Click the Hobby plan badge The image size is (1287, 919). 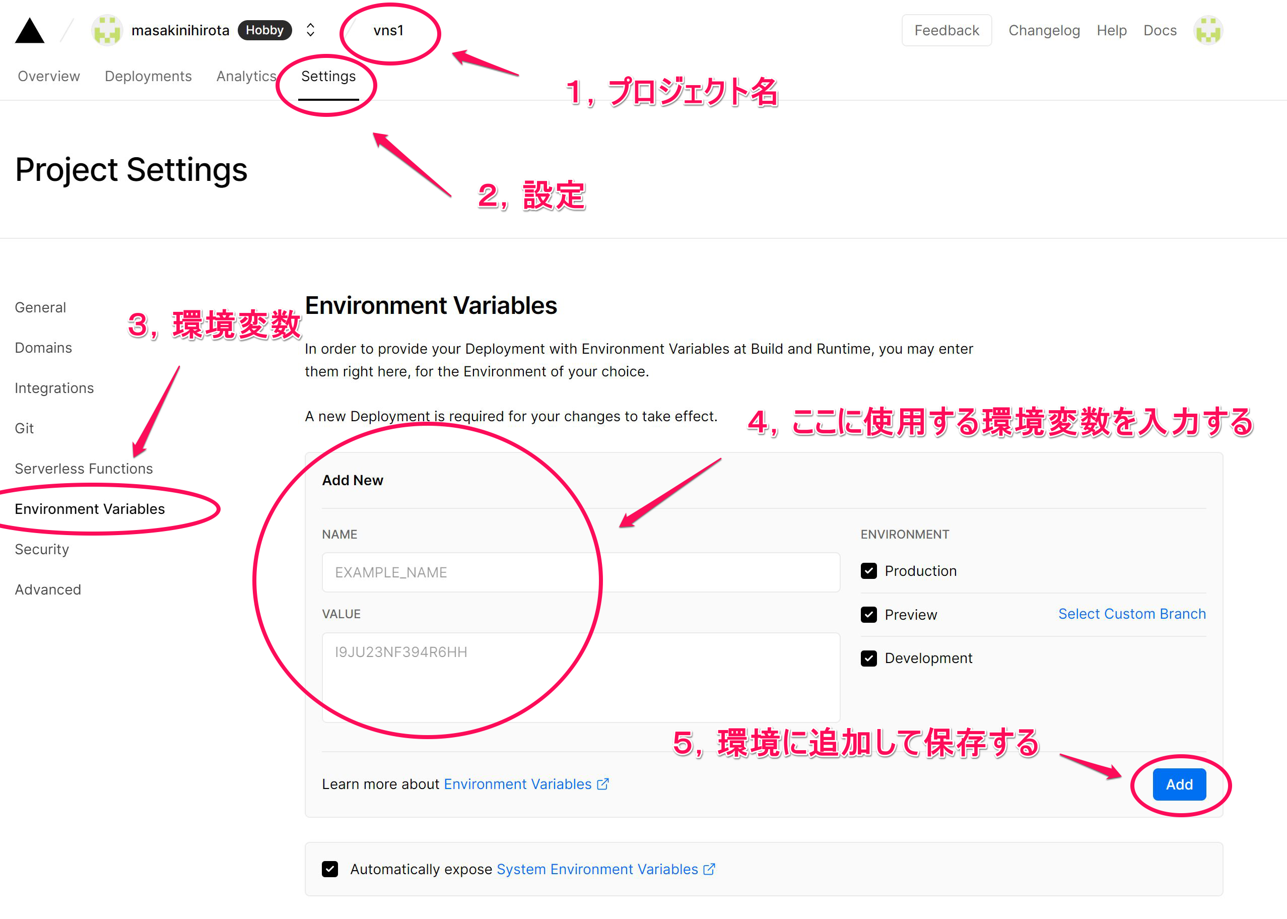[x=265, y=30]
